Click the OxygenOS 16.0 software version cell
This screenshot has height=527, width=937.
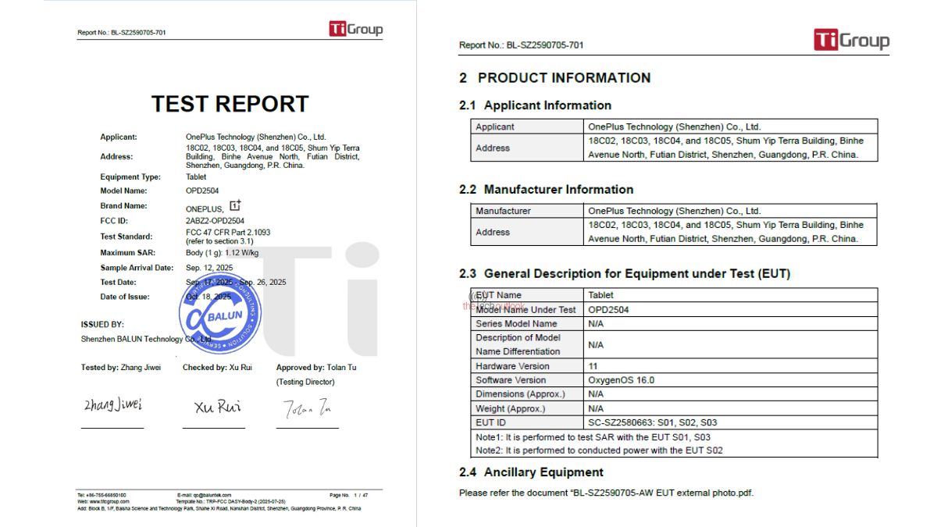[621, 380]
